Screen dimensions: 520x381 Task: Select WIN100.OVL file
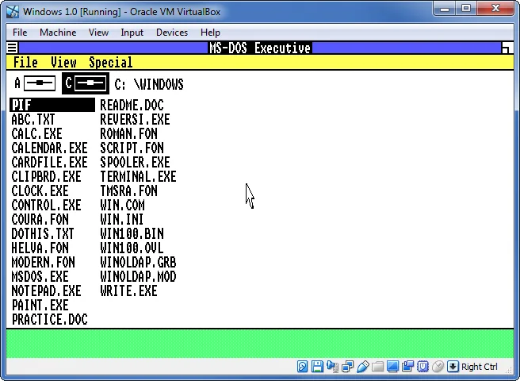point(132,248)
